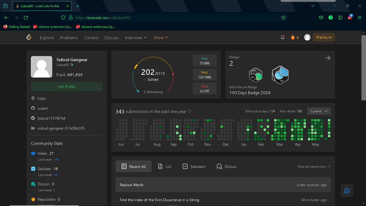The height and width of the screenshot is (206, 366).
Task: Click the padlock site info icon
Action: pos(71,17)
